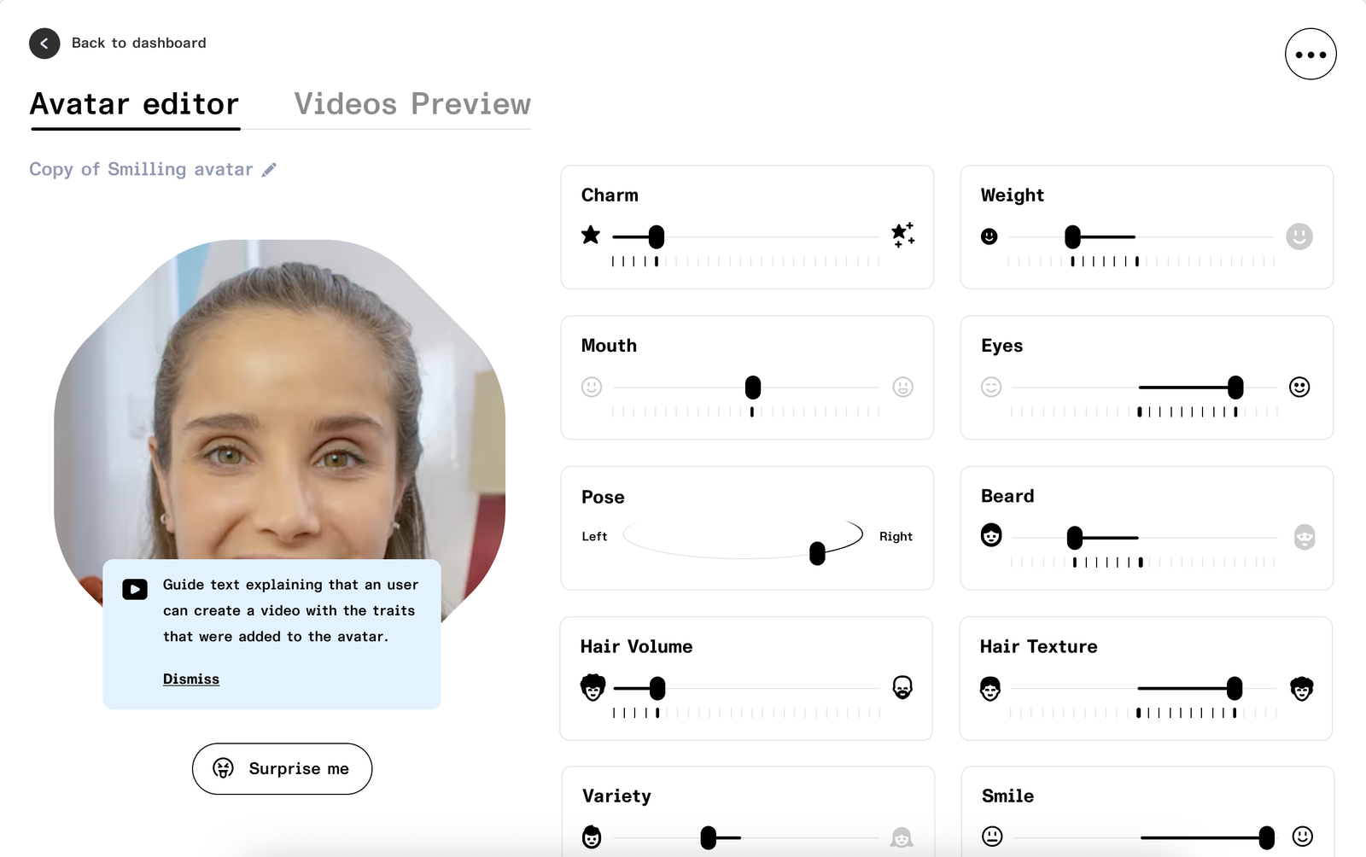Click the neutral face icon under Smile
The image size is (1366, 857).
point(992,837)
